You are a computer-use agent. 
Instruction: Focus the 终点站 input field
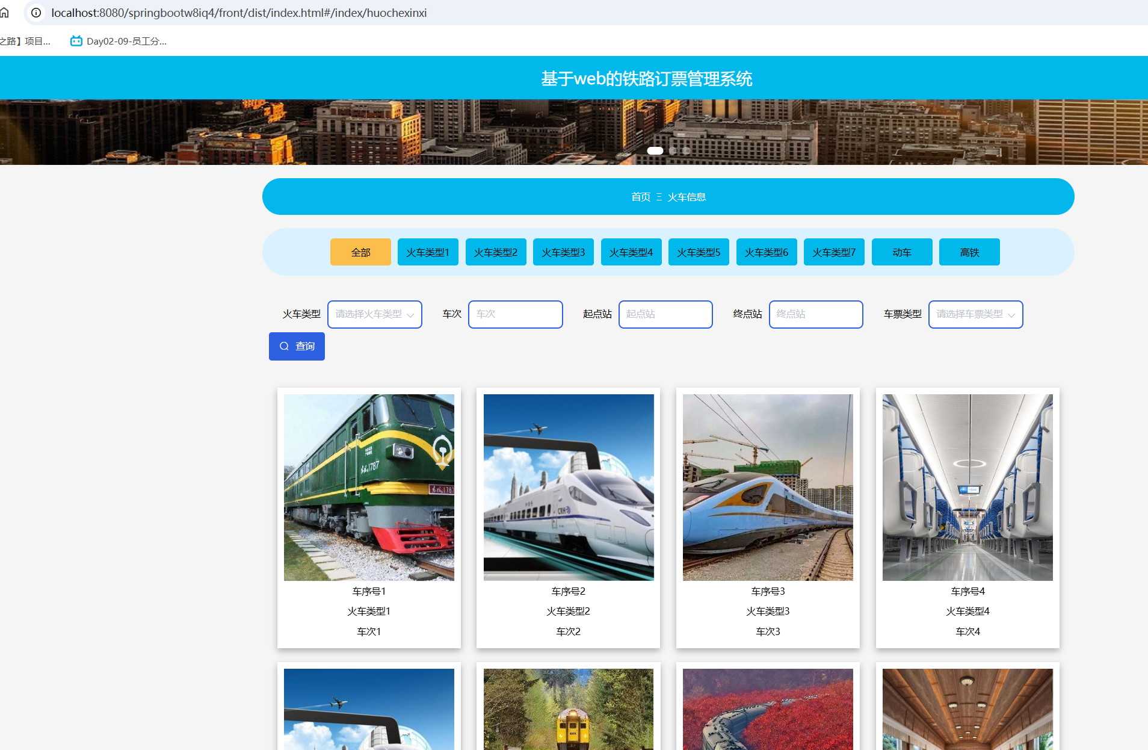(x=816, y=314)
